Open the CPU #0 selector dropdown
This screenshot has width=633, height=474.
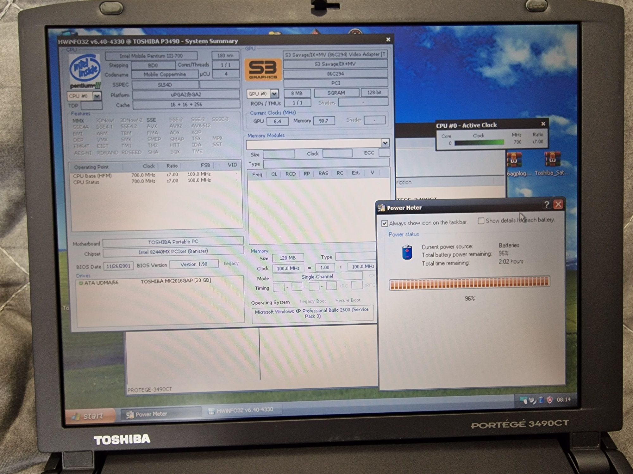(97, 96)
